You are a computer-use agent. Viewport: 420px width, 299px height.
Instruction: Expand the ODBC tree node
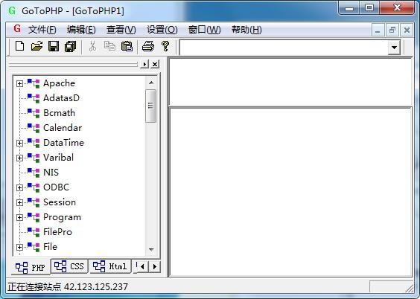19,187
